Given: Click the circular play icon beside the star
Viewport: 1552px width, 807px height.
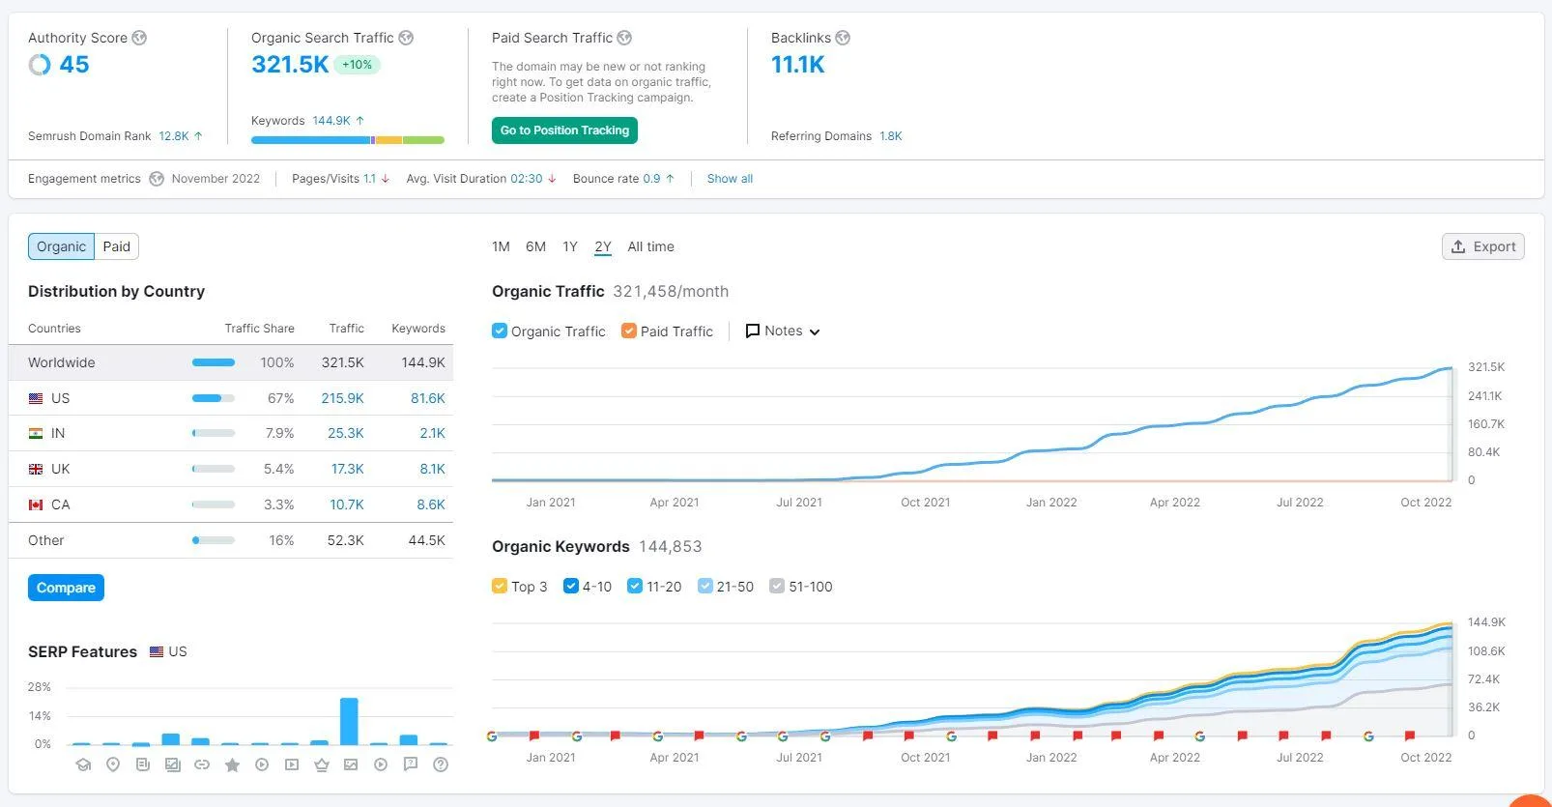Looking at the screenshot, I should 262,764.
